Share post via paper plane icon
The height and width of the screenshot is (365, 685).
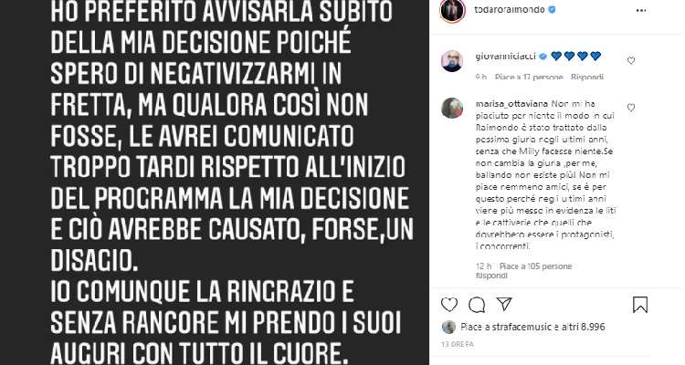click(503, 304)
